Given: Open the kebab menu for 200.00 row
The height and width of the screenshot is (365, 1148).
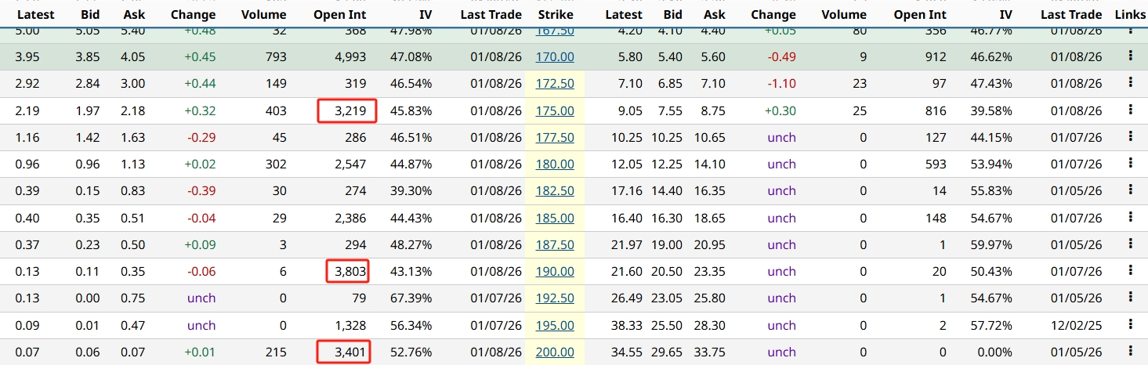Looking at the screenshot, I should (1130, 352).
